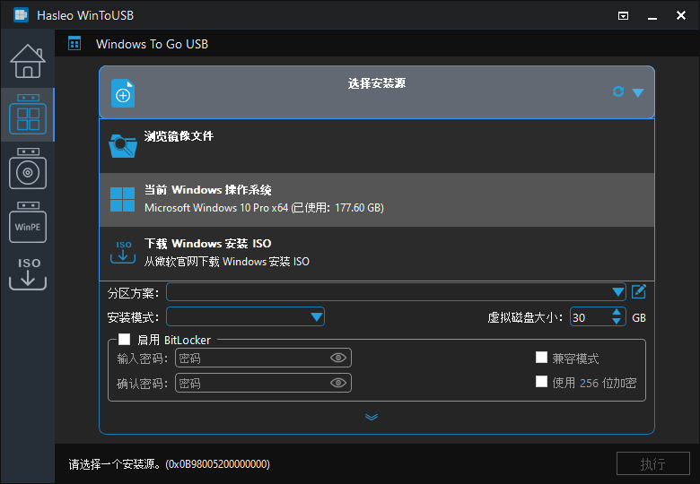Click the Windows To Go USB header icon
Viewport: 700px width, 484px height.
pos(74,44)
